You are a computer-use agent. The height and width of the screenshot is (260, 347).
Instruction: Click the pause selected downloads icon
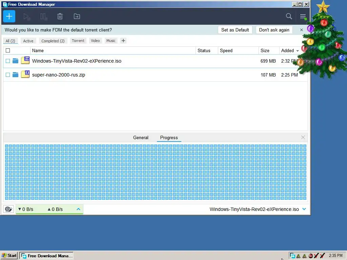44,17
